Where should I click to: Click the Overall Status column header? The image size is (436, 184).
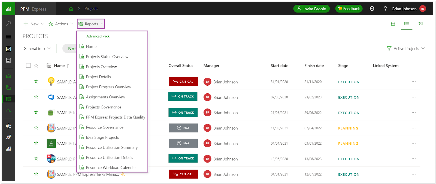pyautogui.click(x=181, y=66)
